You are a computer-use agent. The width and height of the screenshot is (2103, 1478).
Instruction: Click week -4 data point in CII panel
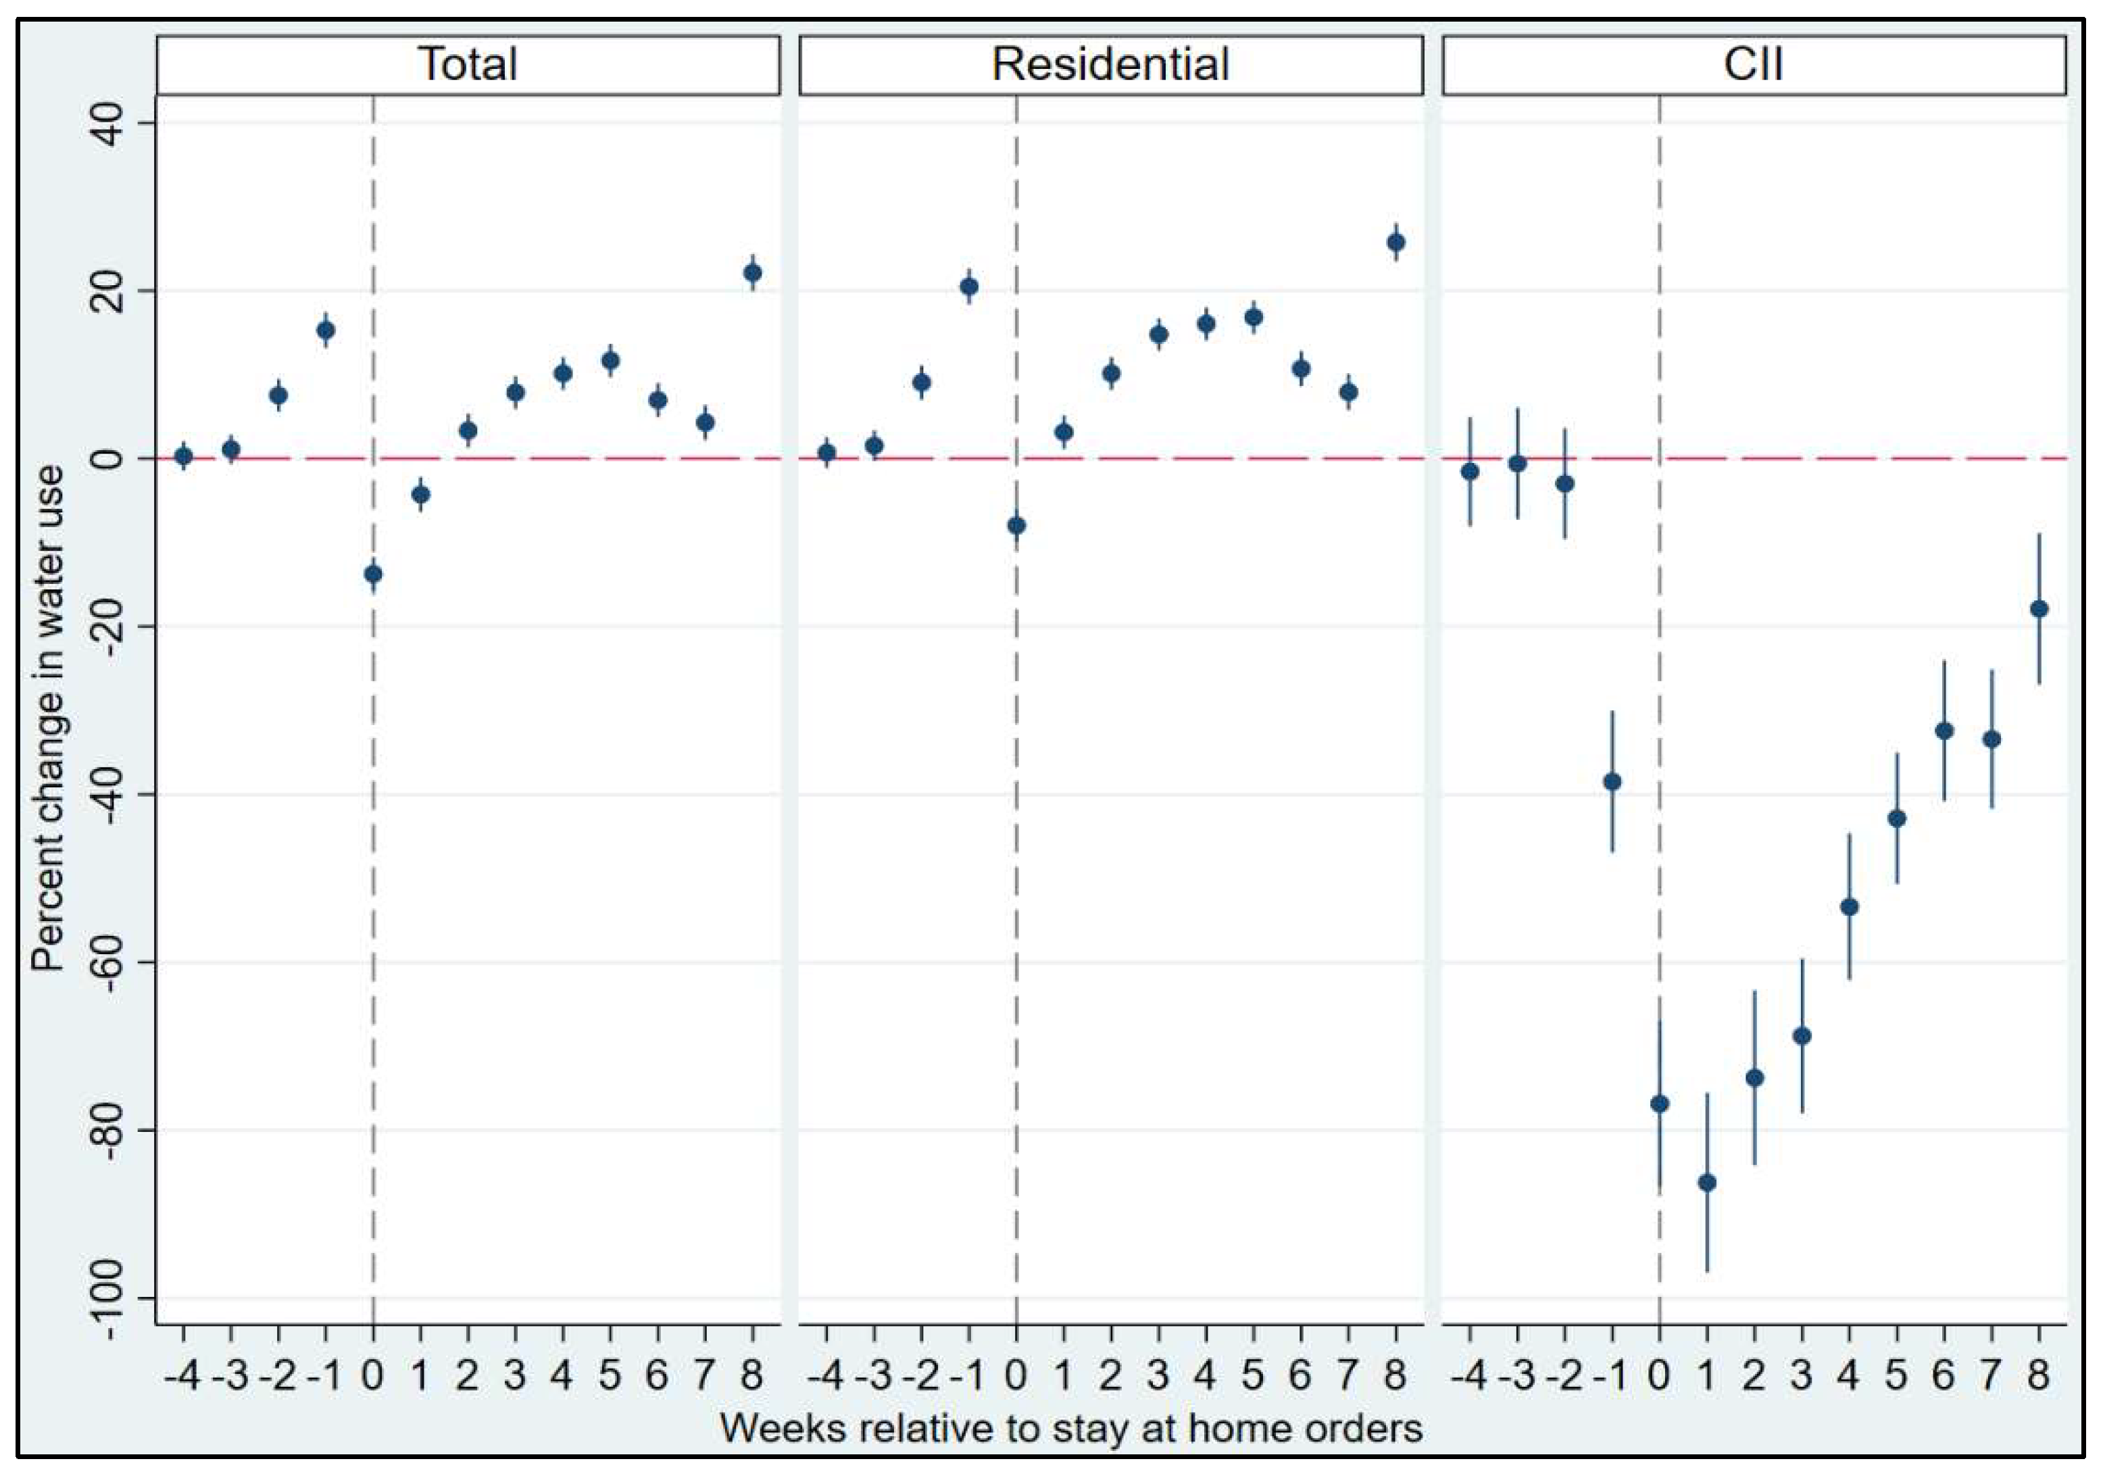point(1470,472)
